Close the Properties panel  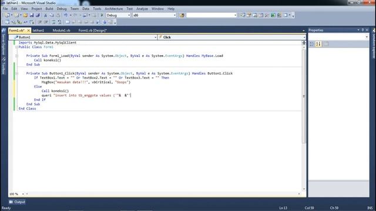[x=367, y=30]
